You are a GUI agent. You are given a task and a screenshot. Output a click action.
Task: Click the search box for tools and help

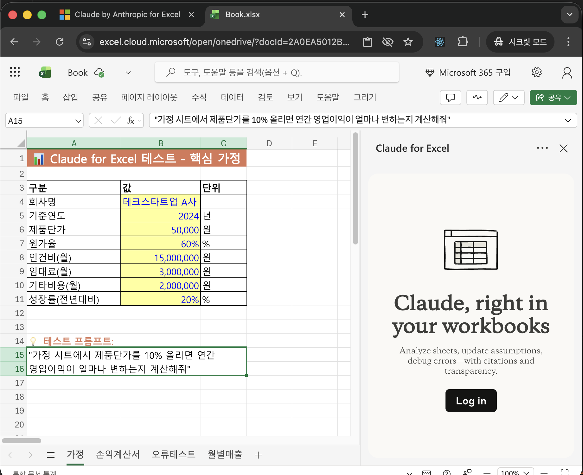(x=277, y=73)
